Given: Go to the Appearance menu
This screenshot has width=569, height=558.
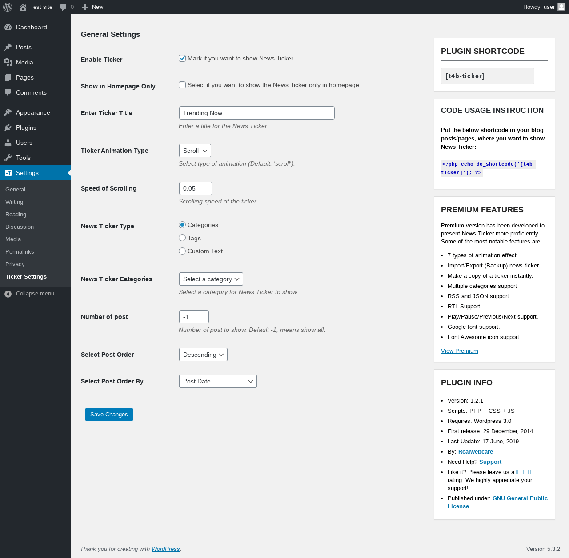Looking at the screenshot, I should (x=33, y=112).
